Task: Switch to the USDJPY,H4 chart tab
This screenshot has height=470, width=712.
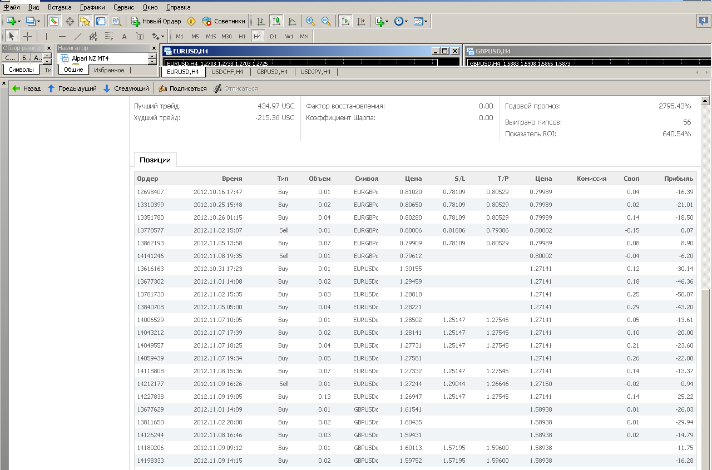Action: (x=315, y=72)
